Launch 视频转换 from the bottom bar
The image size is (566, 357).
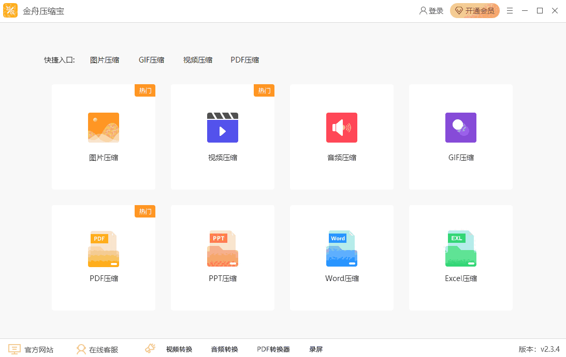179,349
